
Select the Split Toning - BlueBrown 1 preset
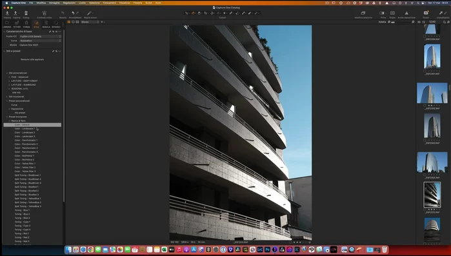tap(28, 175)
